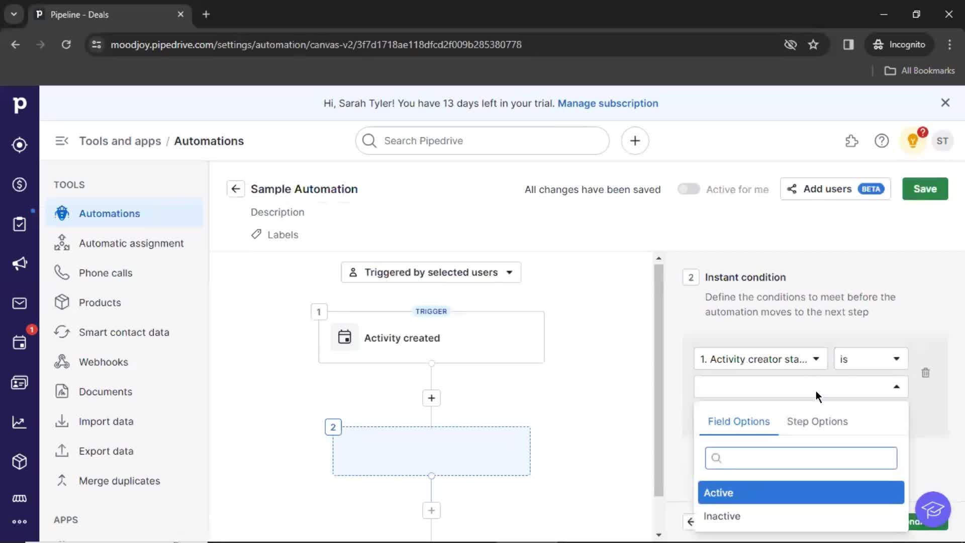The width and height of the screenshot is (965, 543).
Task: Click the add step plus button below trigger
Action: 431,398
